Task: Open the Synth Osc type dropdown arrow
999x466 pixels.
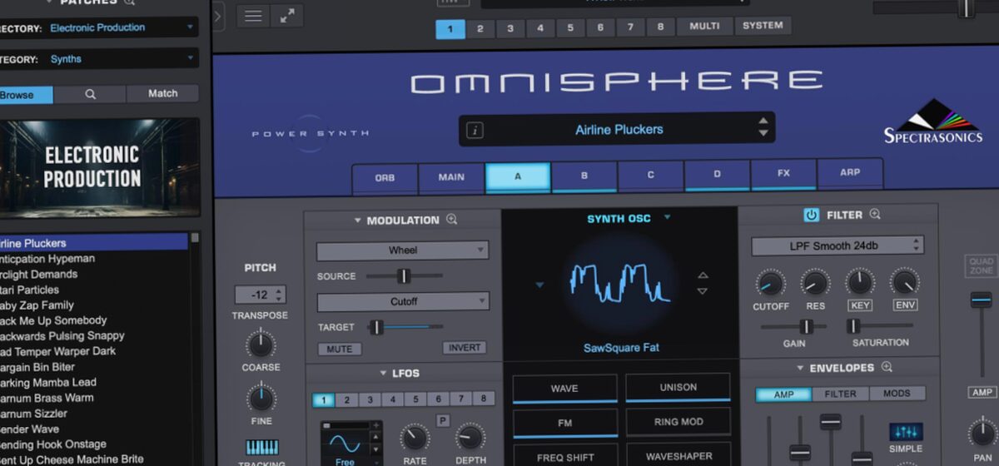Action: tap(667, 218)
